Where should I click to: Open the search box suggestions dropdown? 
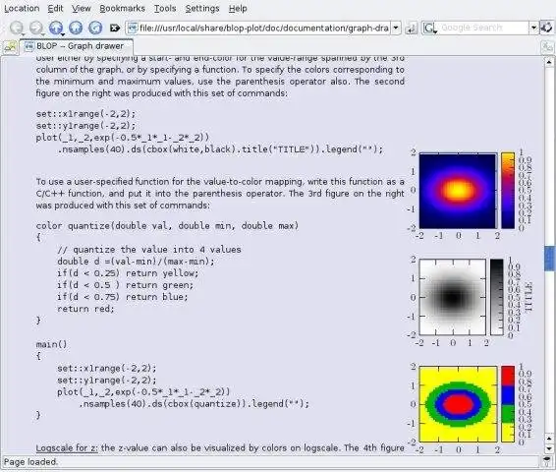pos(533,28)
